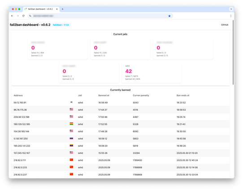Click the fail2ban dashboard - v0.6.2 title

coord(30,25)
